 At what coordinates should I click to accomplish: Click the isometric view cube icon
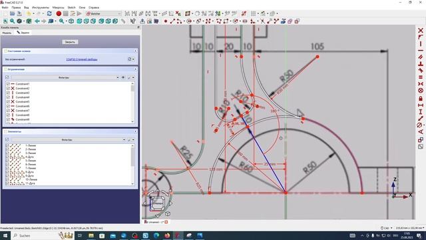point(71,21)
